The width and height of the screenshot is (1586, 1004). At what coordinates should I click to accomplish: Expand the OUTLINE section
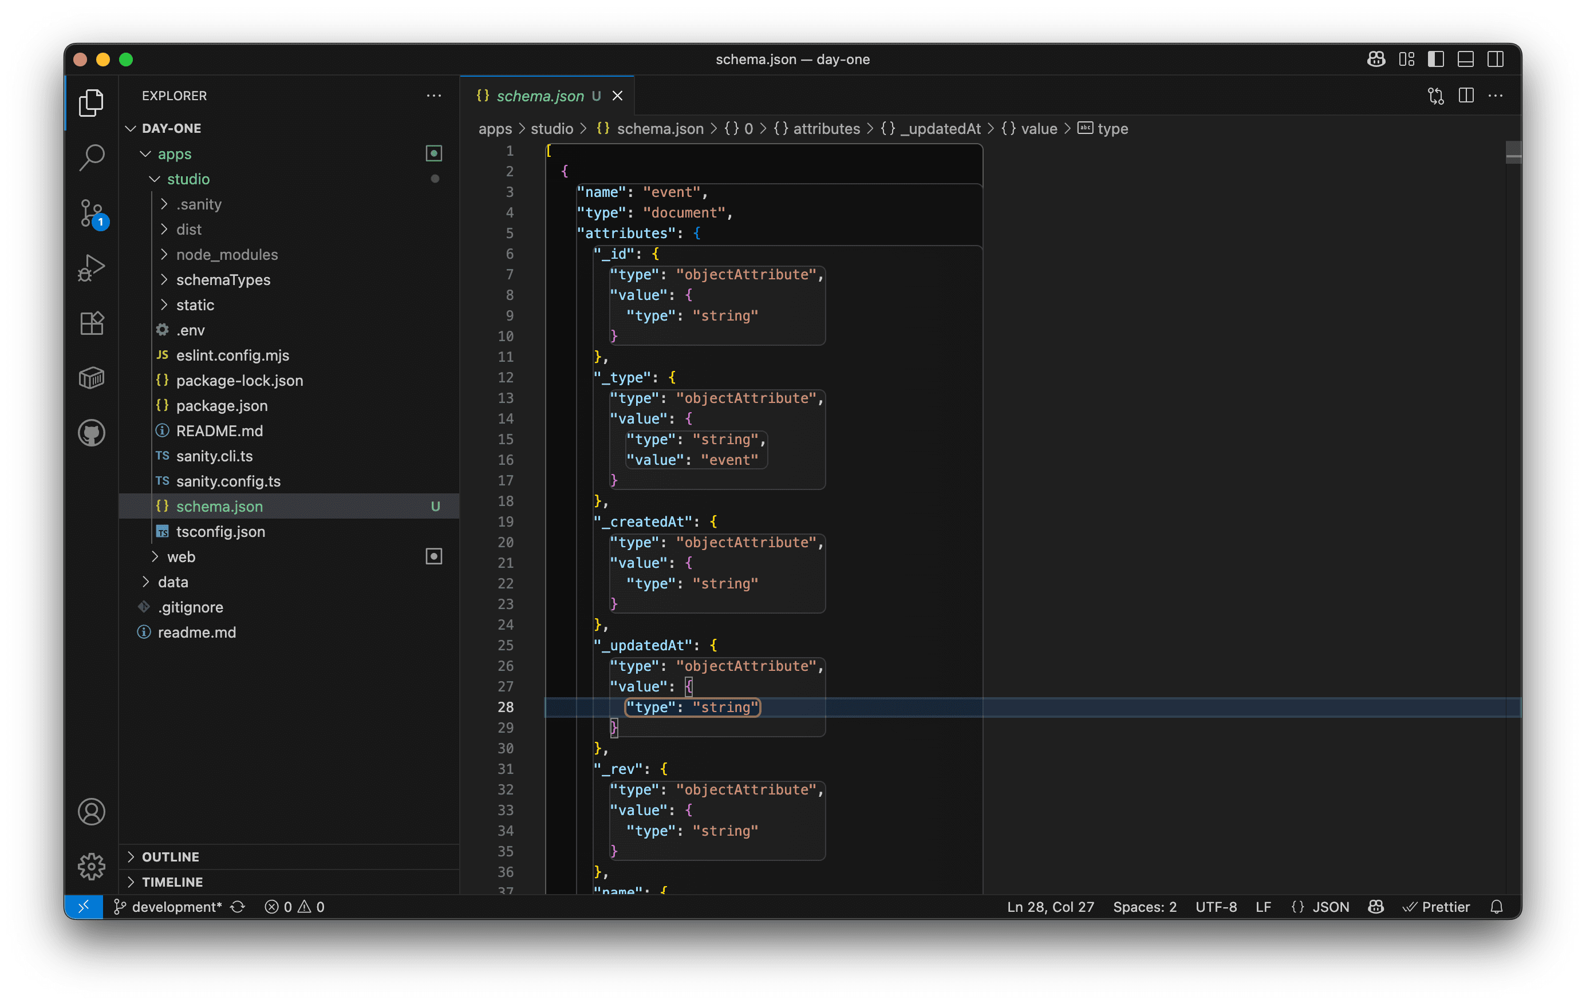coord(170,856)
